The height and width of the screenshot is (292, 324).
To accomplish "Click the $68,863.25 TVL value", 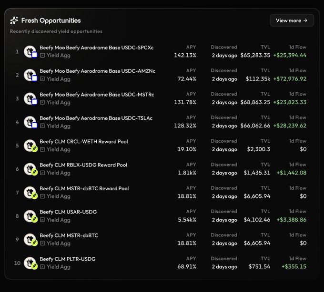I will coord(255,103).
